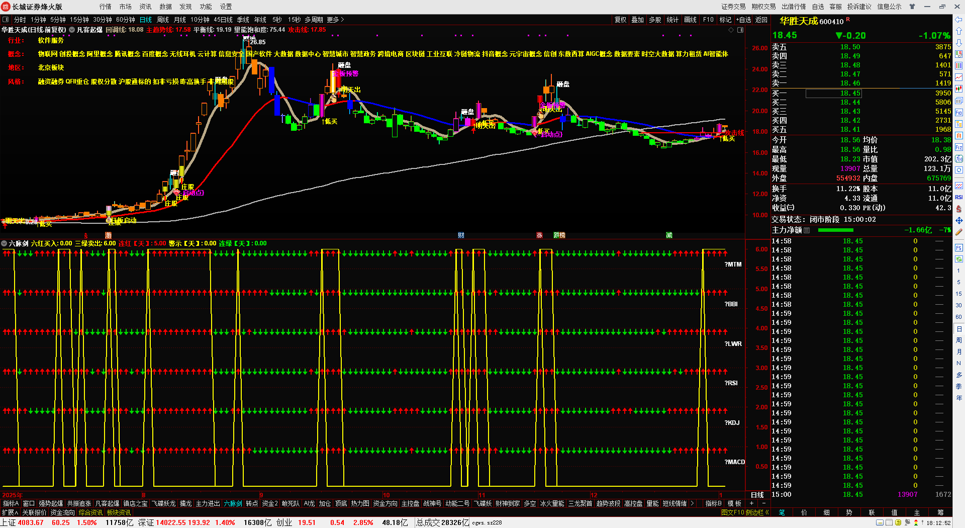Click the F10 info icon in the right sidebar

[x=959, y=113]
